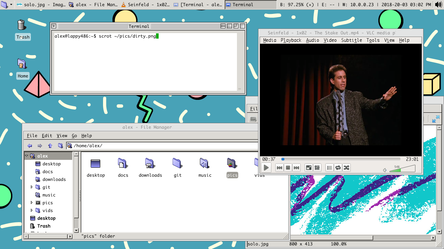Open the Trash desktop icon
This screenshot has height=249, width=444.
[21, 25]
